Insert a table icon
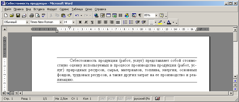The height and width of the screenshot is (102, 239). tap(108, 15)
